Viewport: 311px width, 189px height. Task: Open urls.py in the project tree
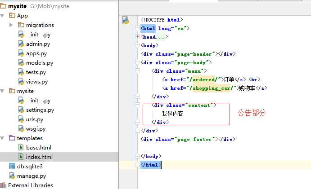[35, 119]
